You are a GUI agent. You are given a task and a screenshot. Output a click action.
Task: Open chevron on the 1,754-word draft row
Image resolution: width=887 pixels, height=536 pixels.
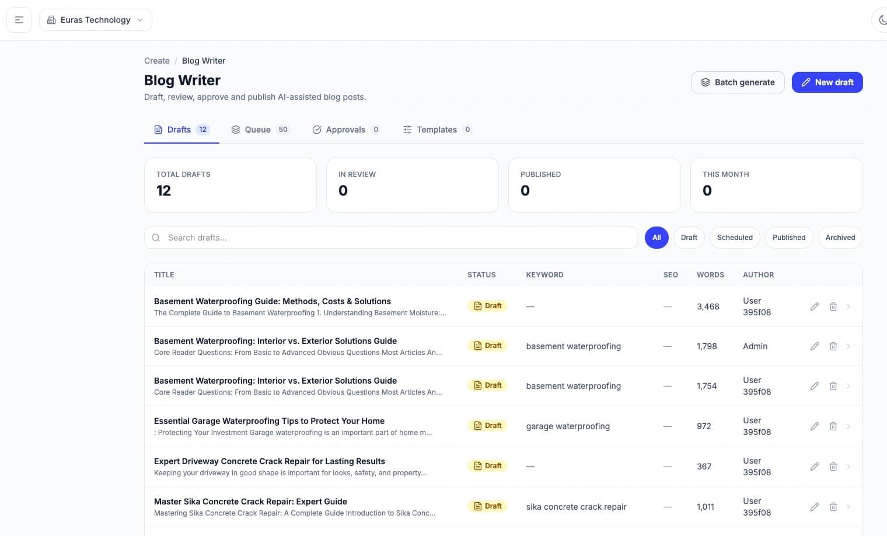(x=848, y=386)
